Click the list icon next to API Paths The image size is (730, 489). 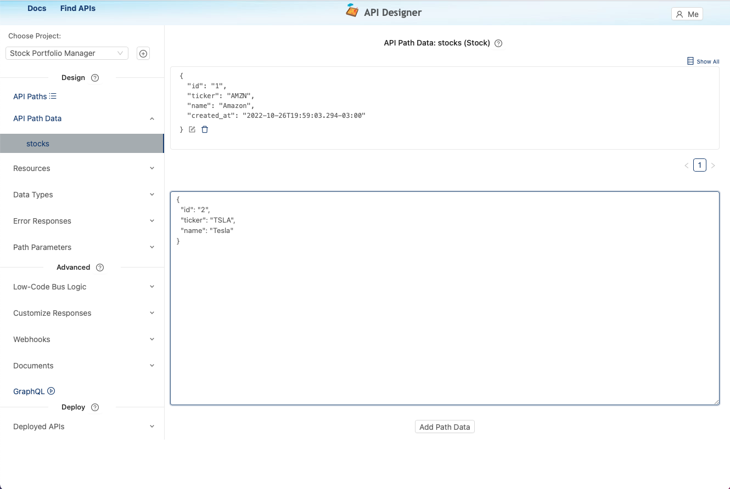[52, 96]
